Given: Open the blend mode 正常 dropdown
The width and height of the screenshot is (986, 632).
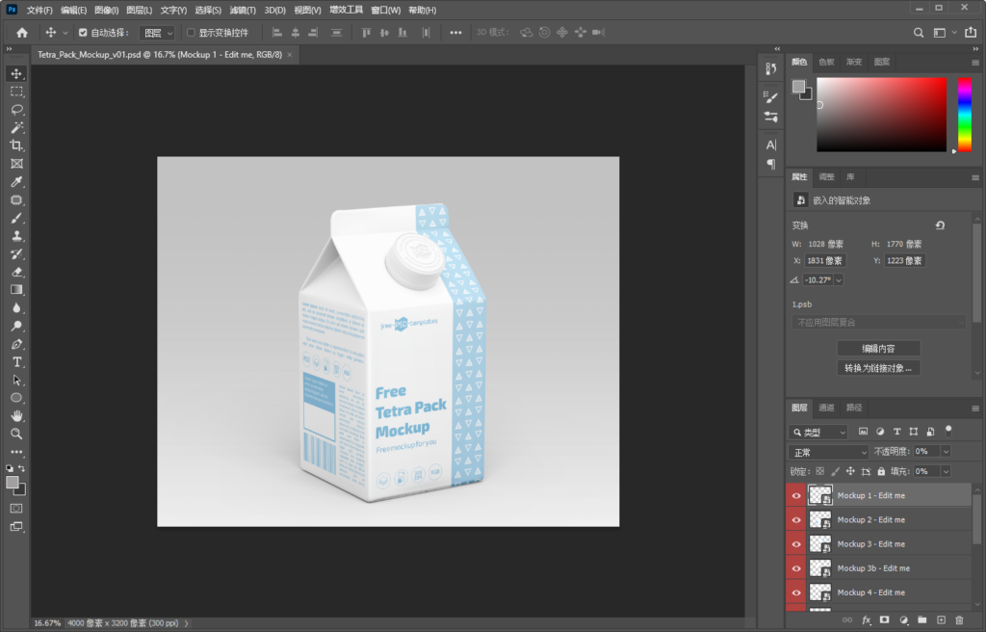Looking at the screenshot, I should 828,452.
